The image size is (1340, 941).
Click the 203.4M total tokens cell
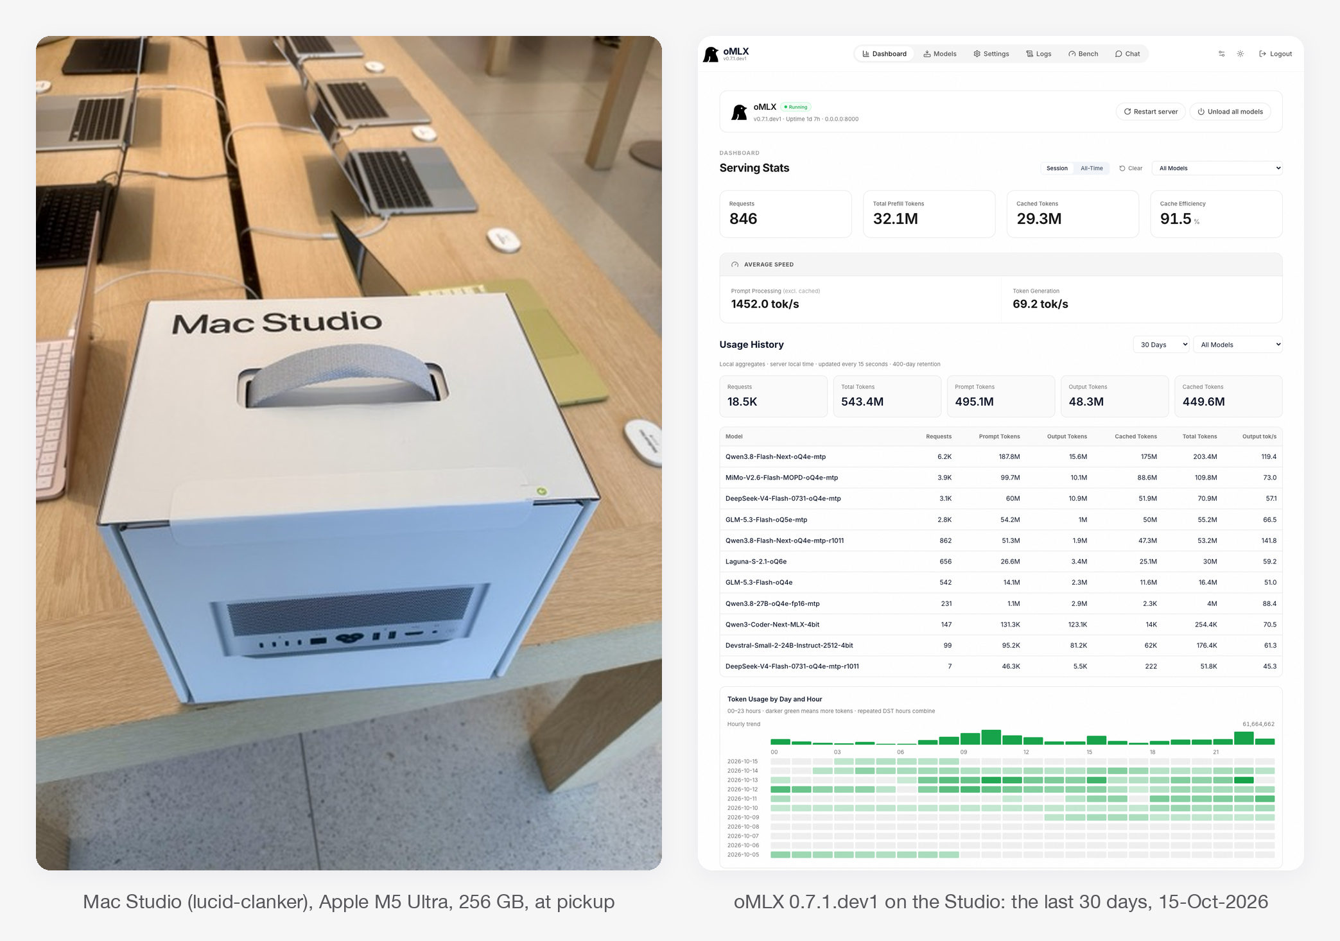pos(1205,457)
